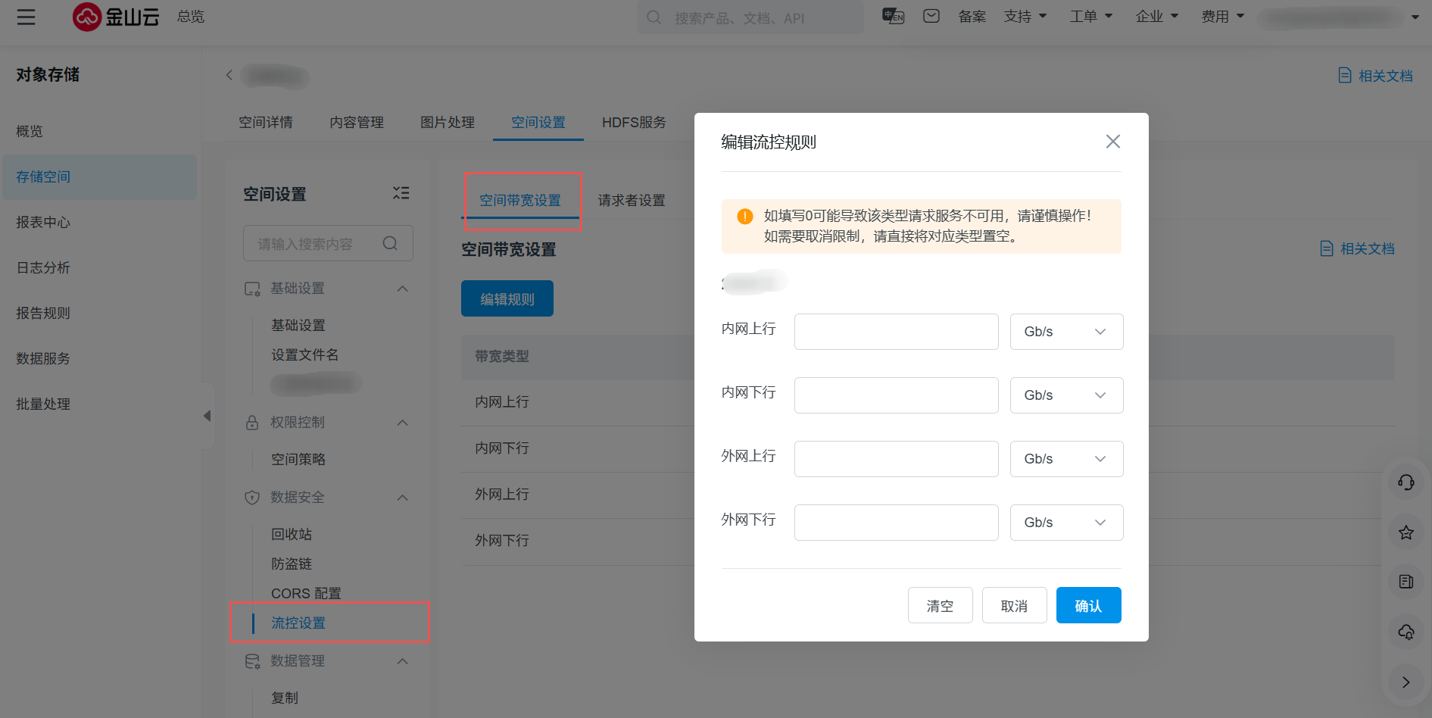Click the back arrow beside bucket name
The width and height of the screenshot is (1432, 718).
click(x=229, y=75)
